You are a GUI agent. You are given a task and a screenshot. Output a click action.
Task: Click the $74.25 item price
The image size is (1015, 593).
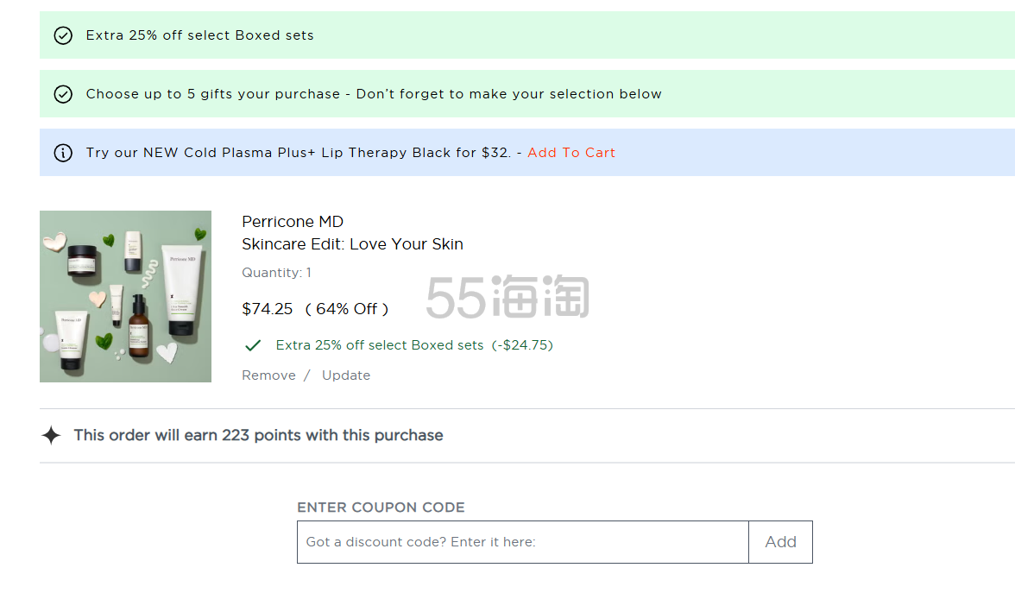tap(268, 309)
